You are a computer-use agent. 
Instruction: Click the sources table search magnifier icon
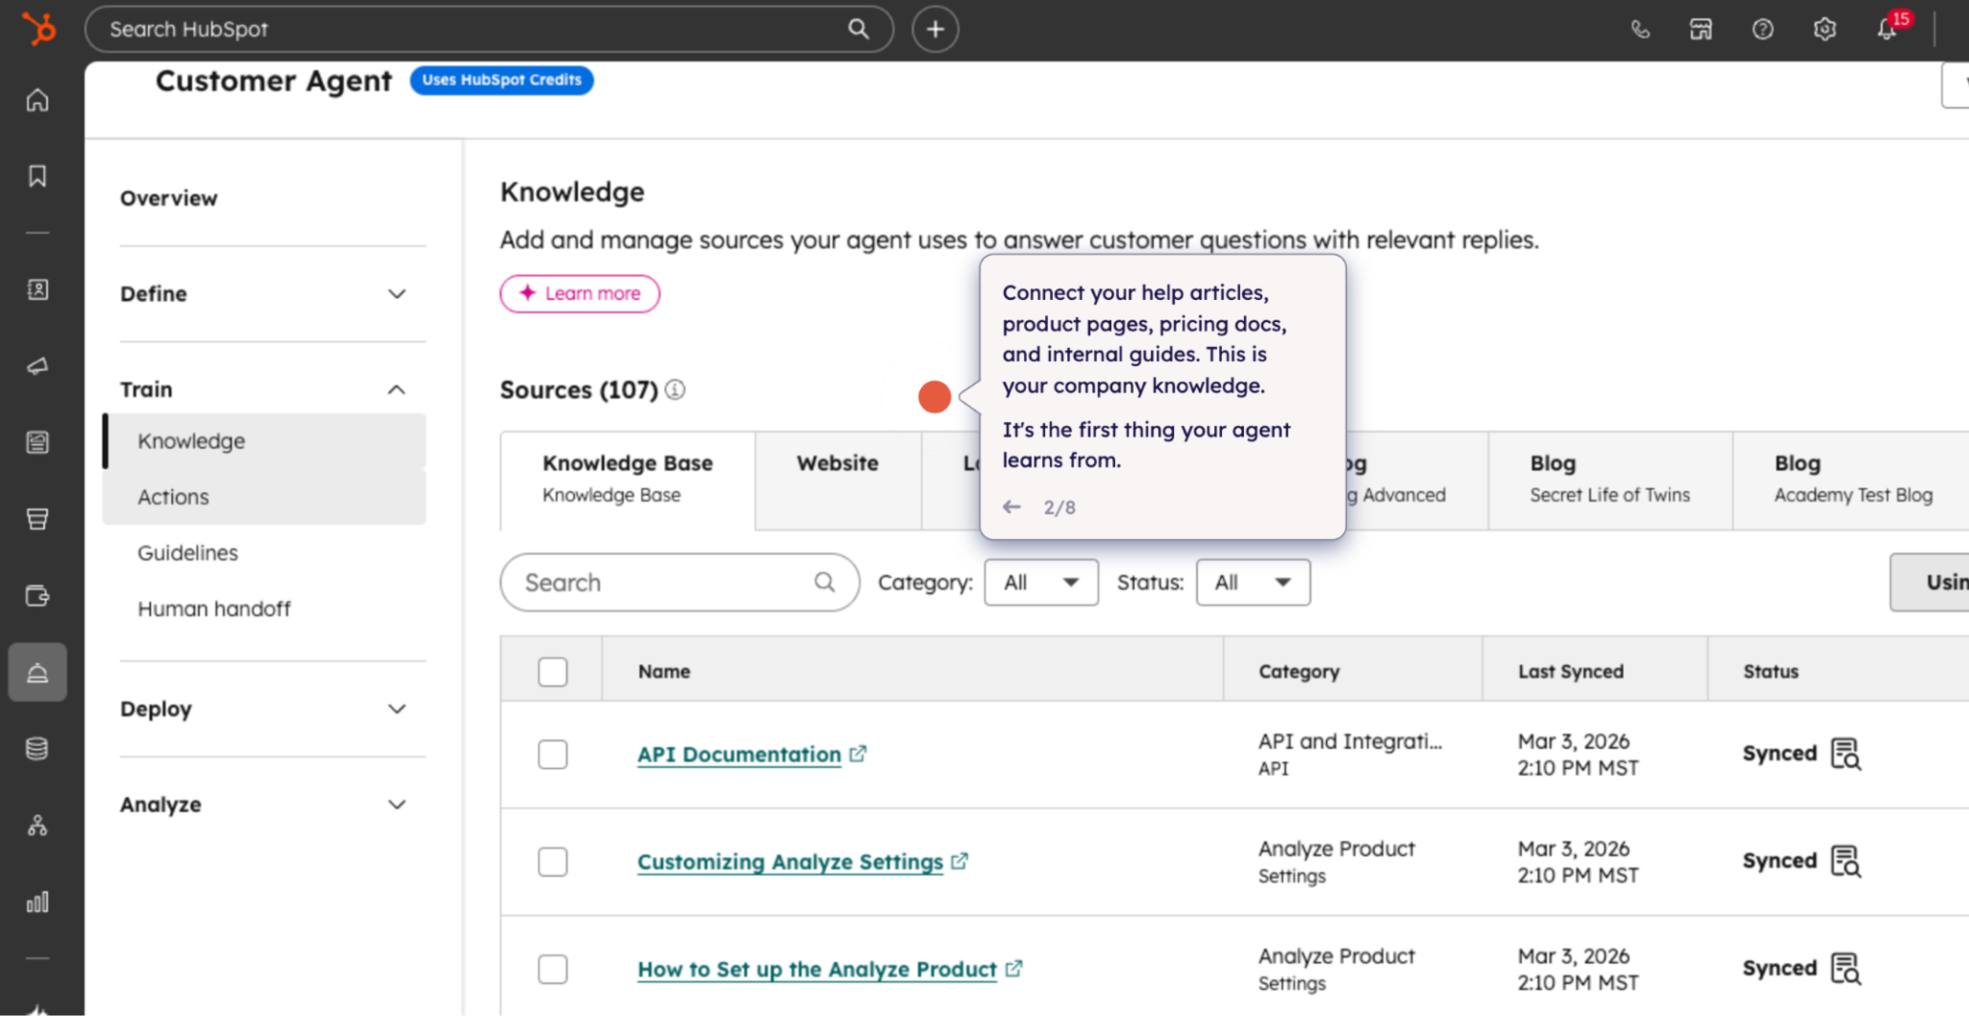(825, 582)
